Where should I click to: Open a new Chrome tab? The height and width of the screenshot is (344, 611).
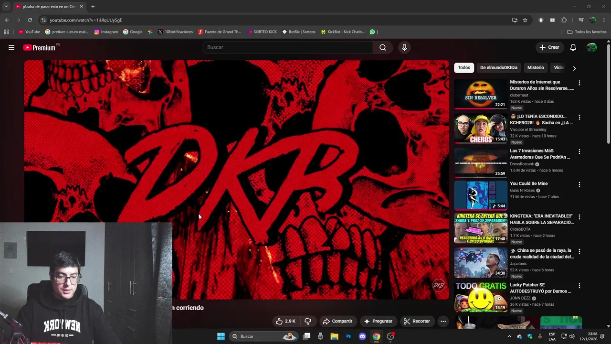[93, 7]
